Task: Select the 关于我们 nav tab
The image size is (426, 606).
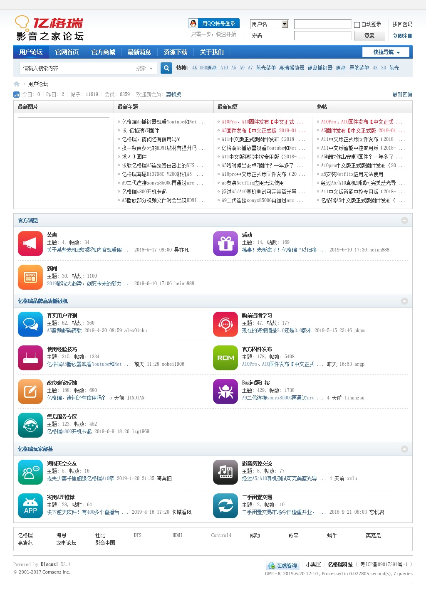Action: pyautogui.click(x=212, y=52)
